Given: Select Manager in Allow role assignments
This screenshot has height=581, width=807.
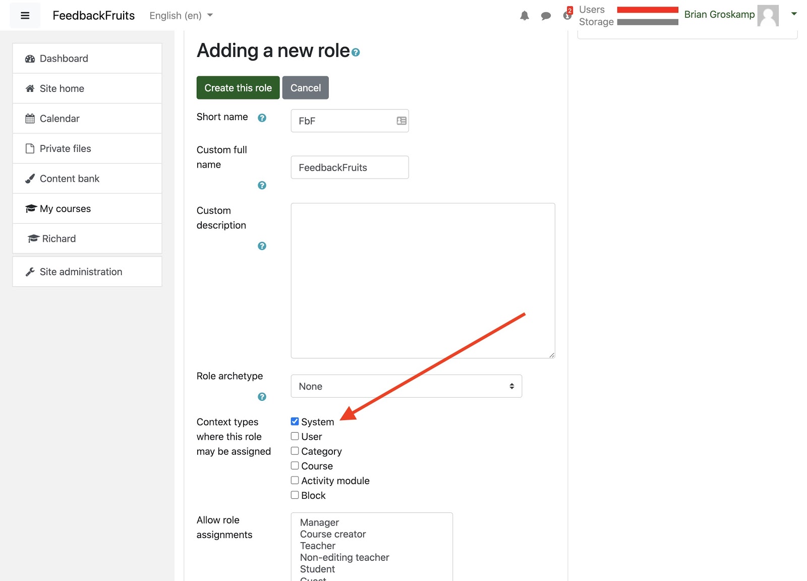Looking at the screenshot, I should tap(319, 522).
